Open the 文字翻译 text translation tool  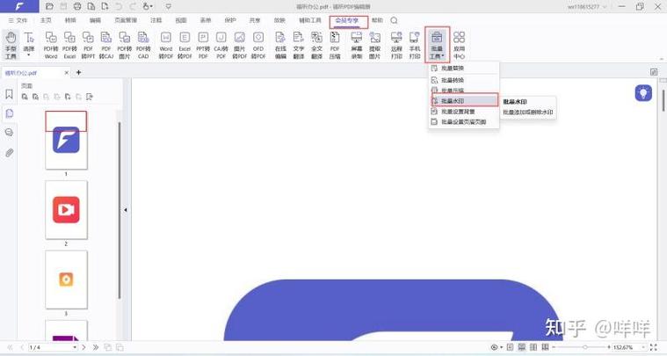point(299,44)
